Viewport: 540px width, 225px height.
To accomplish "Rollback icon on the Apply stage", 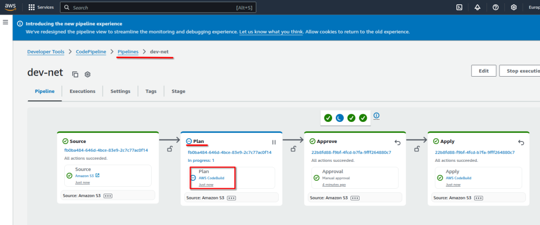I will (x=521, y=142).
